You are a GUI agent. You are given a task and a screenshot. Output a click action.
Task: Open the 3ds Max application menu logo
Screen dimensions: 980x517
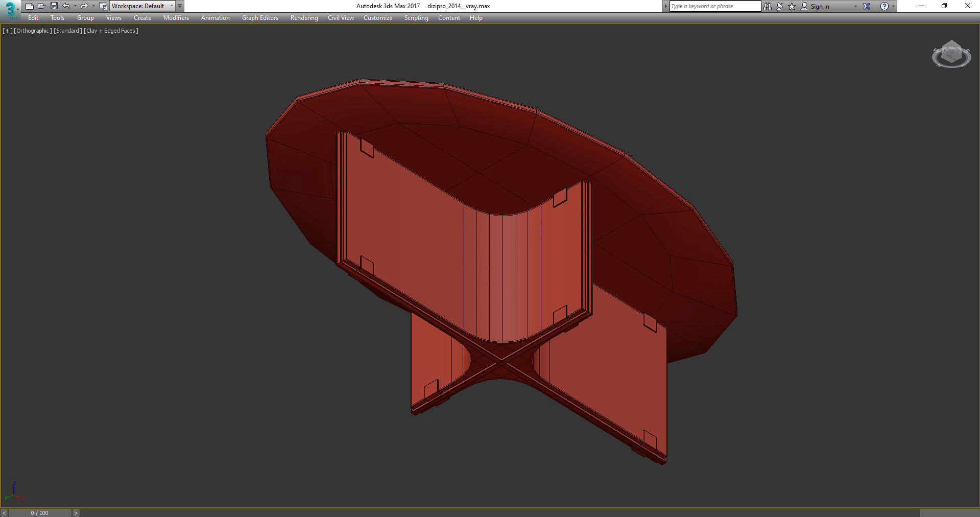click(x=10, y=9)
